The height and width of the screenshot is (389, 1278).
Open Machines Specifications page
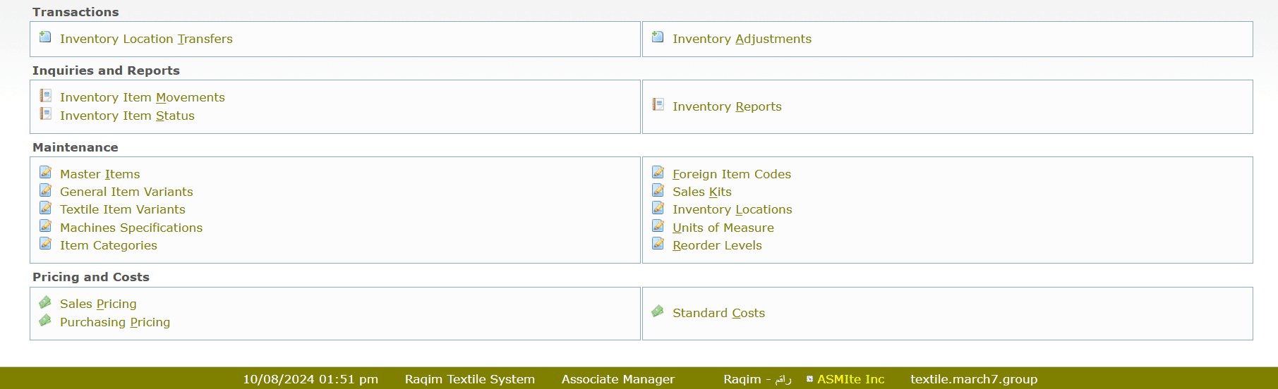(131, 228)
